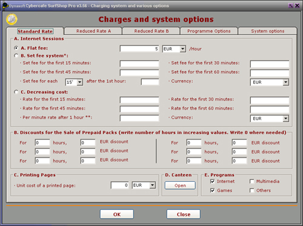Open the flat fee EUR currency dropdown

pyautogui.click(x=182, y=49)
